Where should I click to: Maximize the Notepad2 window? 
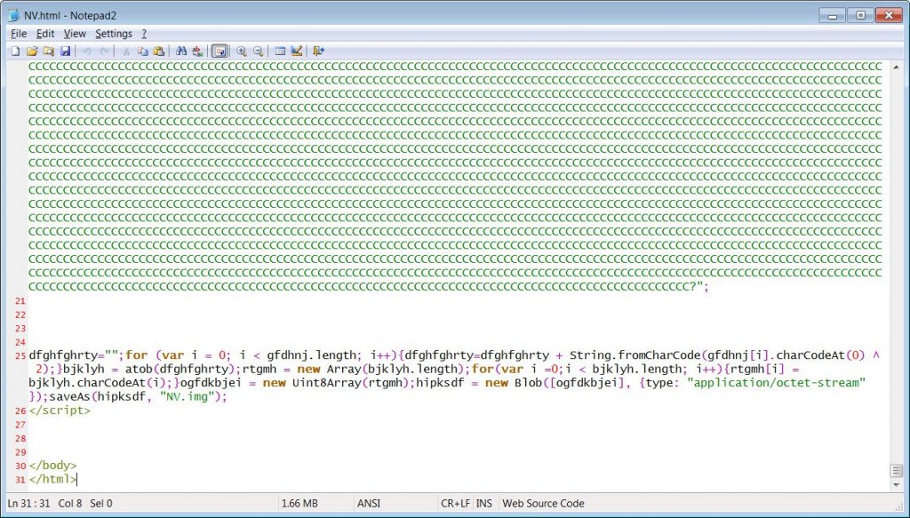(860, 16)
